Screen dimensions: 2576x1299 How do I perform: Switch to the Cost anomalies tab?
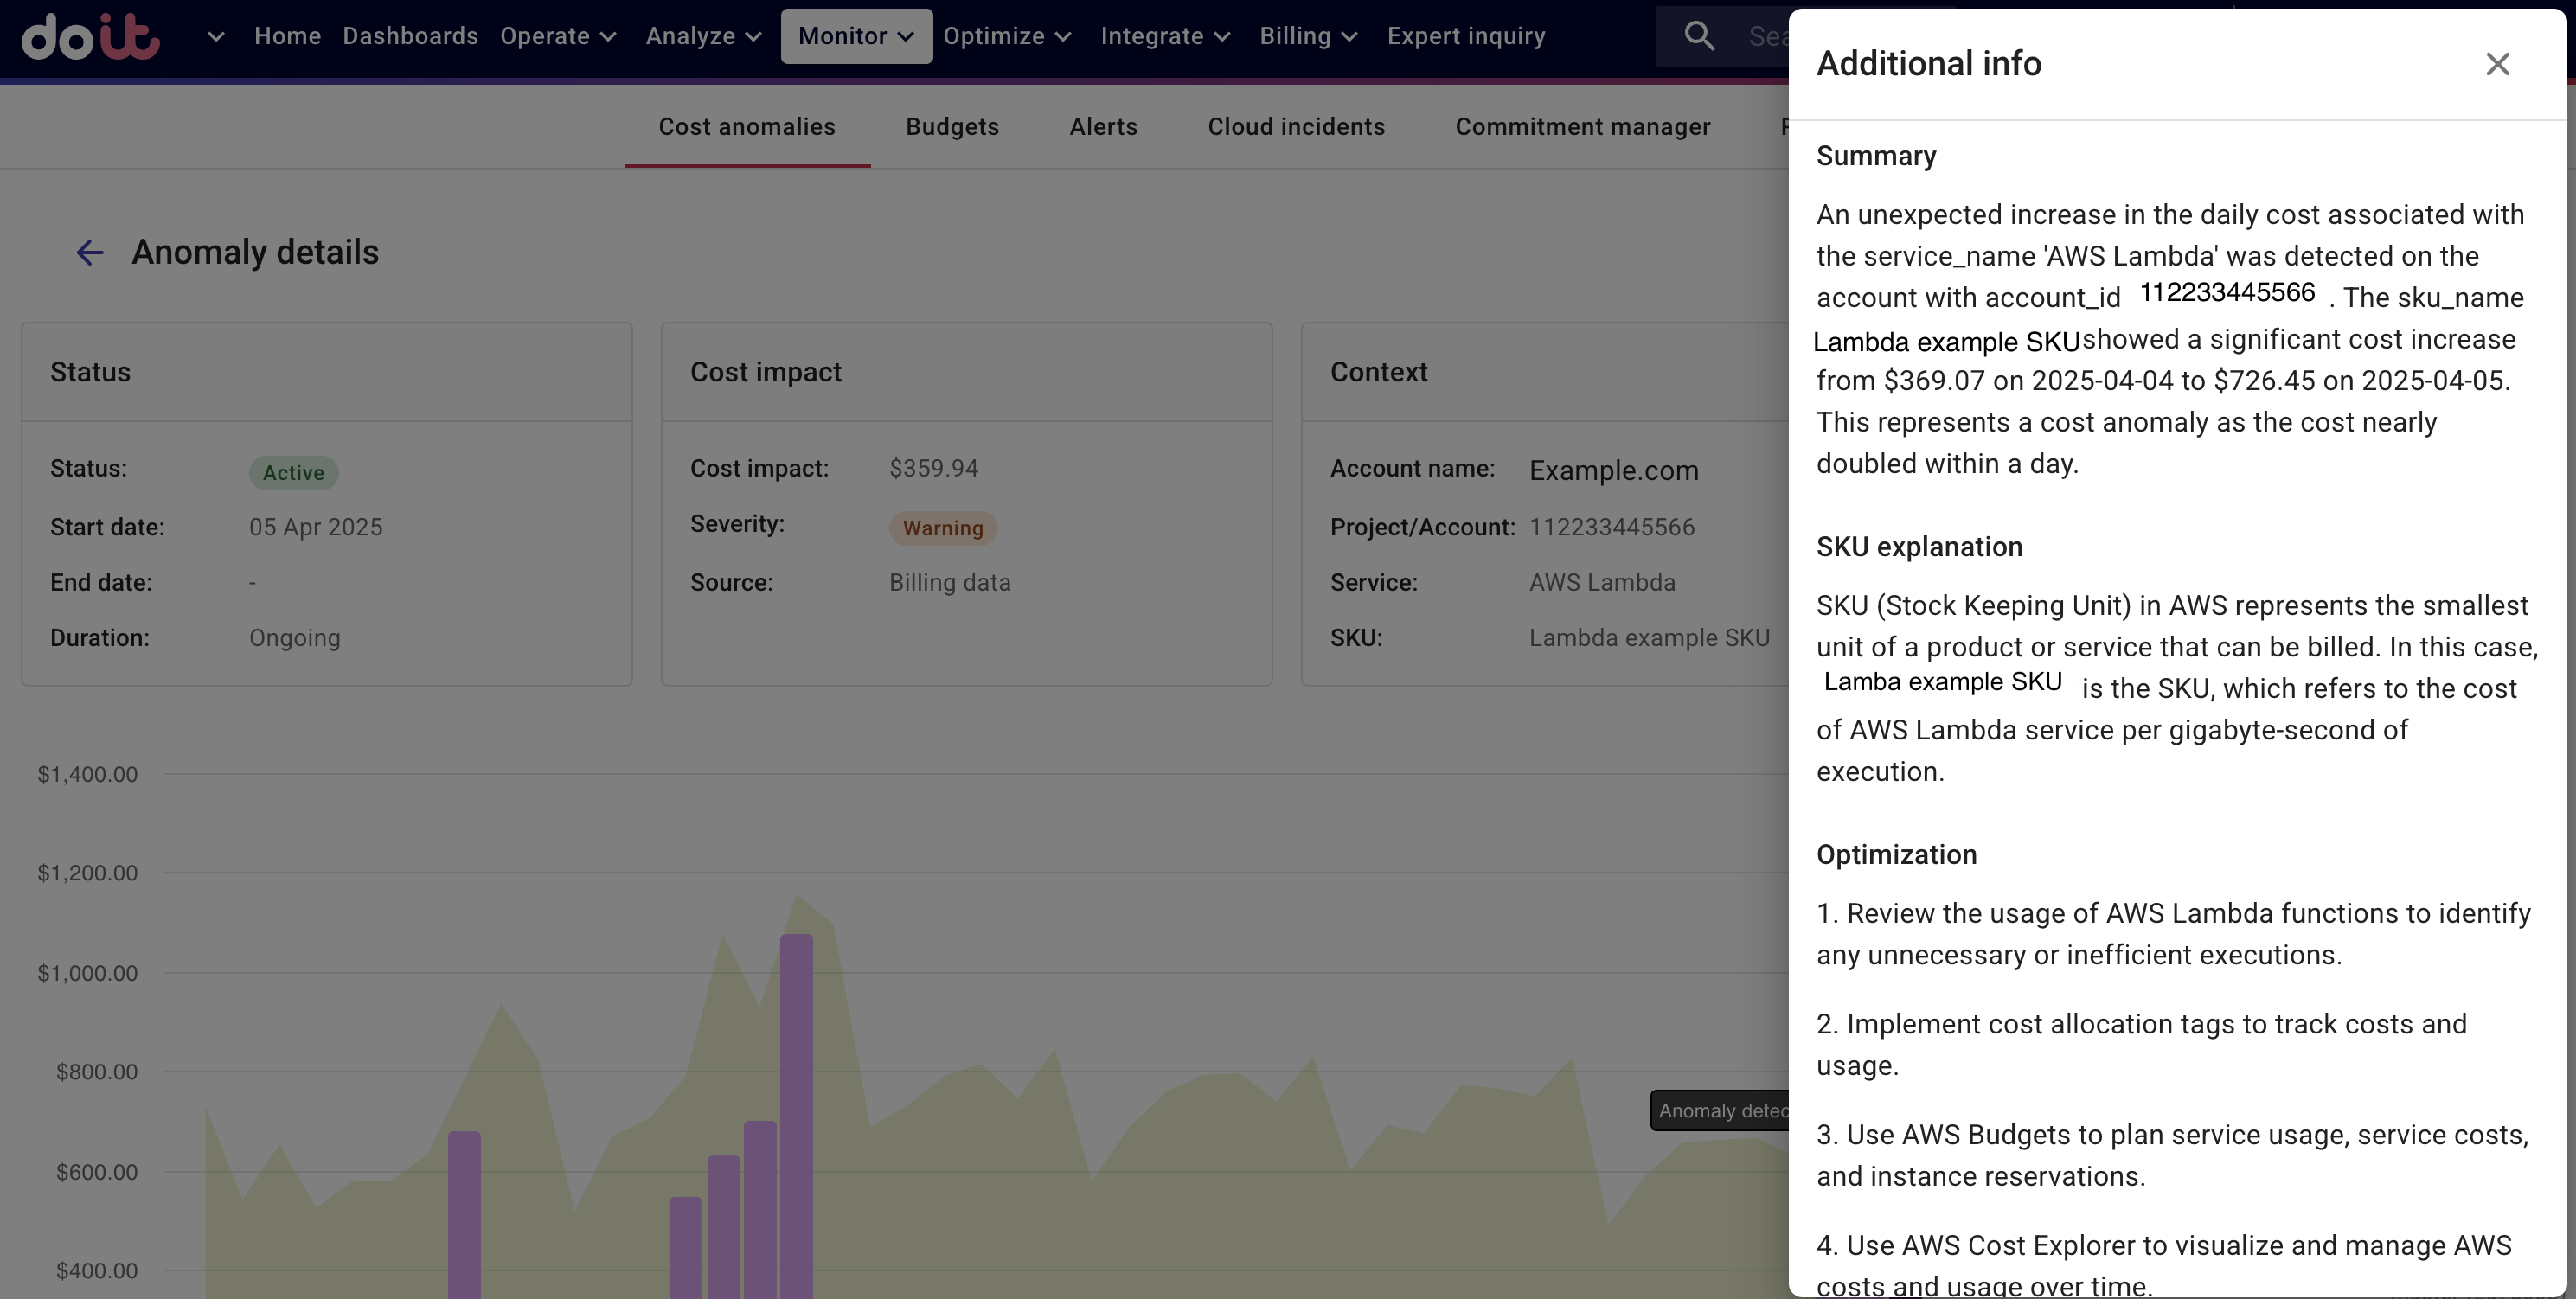[747, 127]
